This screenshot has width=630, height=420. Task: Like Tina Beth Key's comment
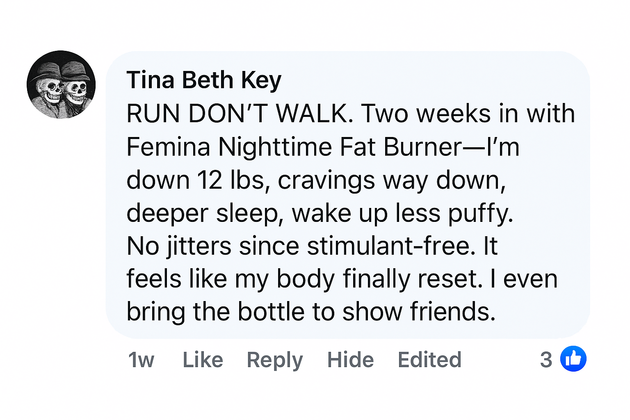[203, 360]
